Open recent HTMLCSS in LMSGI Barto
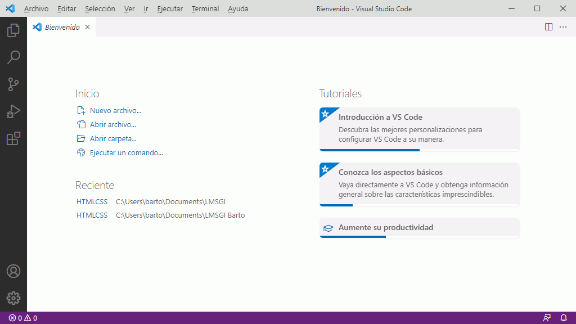The image size is (576, 324). pos(92,215)
